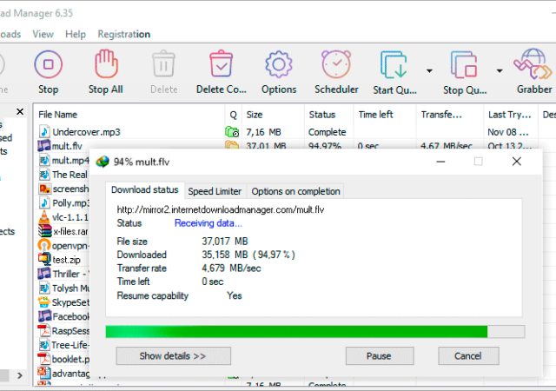Screen dimensions: 556x391
Task: Close the categories side panel
Action: pos(20,112)
